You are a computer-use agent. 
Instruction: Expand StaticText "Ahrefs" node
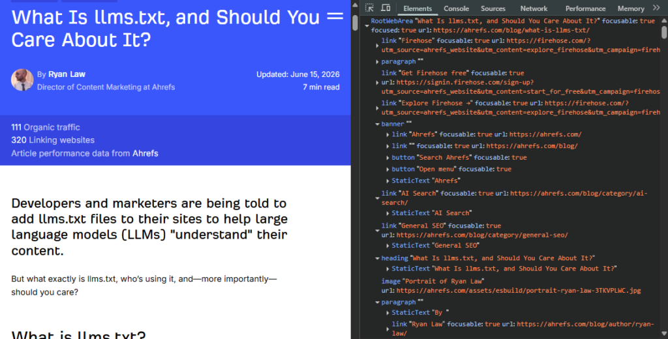click(x=387, y=181)
